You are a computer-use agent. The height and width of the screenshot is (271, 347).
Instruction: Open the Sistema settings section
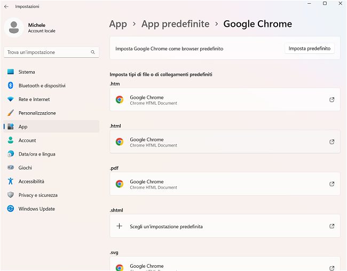pos(51,72)
